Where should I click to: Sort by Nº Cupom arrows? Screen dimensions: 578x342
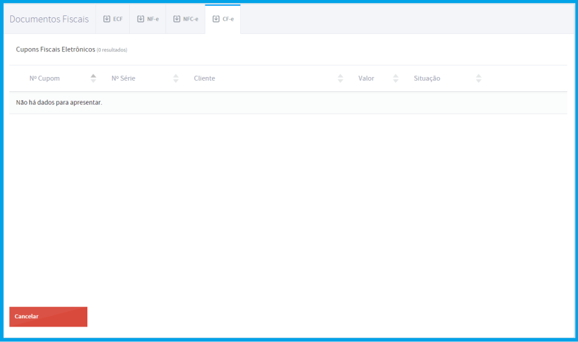tap(93, 78)
